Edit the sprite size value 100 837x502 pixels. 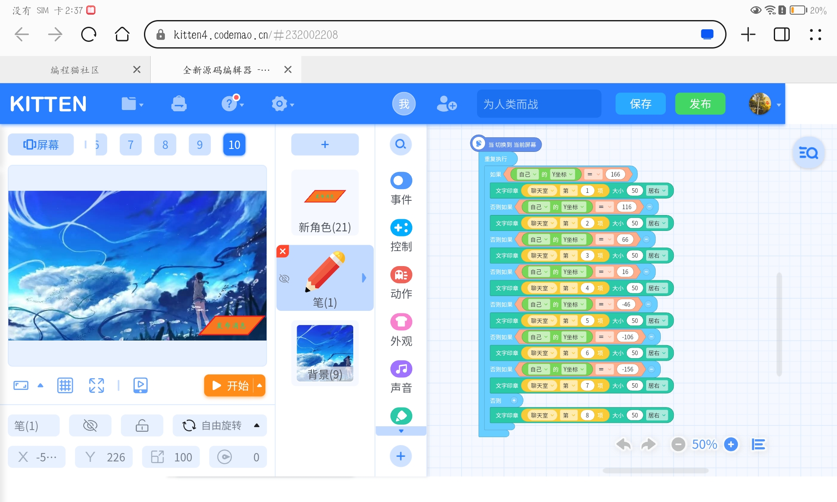pos(171,457)
